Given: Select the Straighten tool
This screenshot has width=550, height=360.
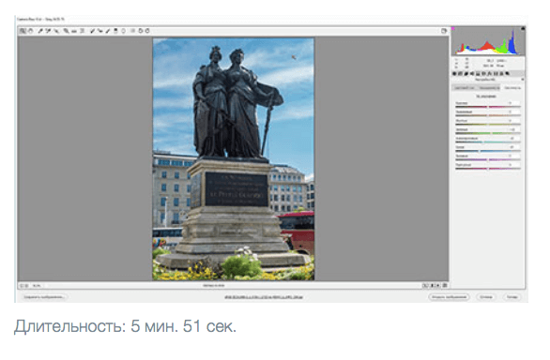Looking at the screenshot, I should coord(74,31).
